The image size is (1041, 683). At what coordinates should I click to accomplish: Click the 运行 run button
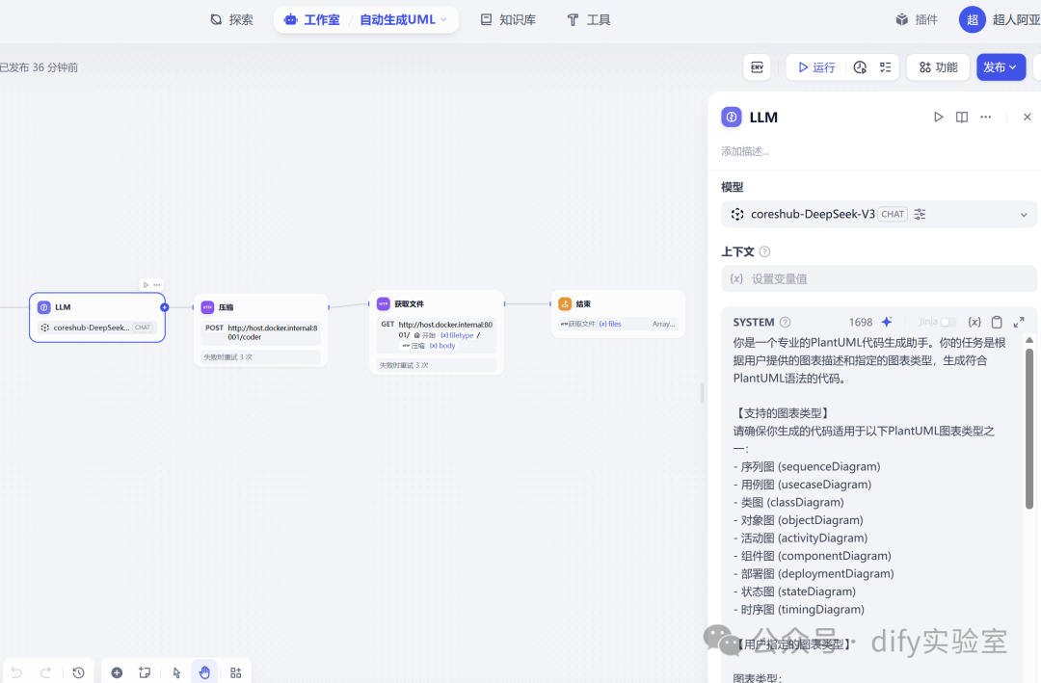816,66
